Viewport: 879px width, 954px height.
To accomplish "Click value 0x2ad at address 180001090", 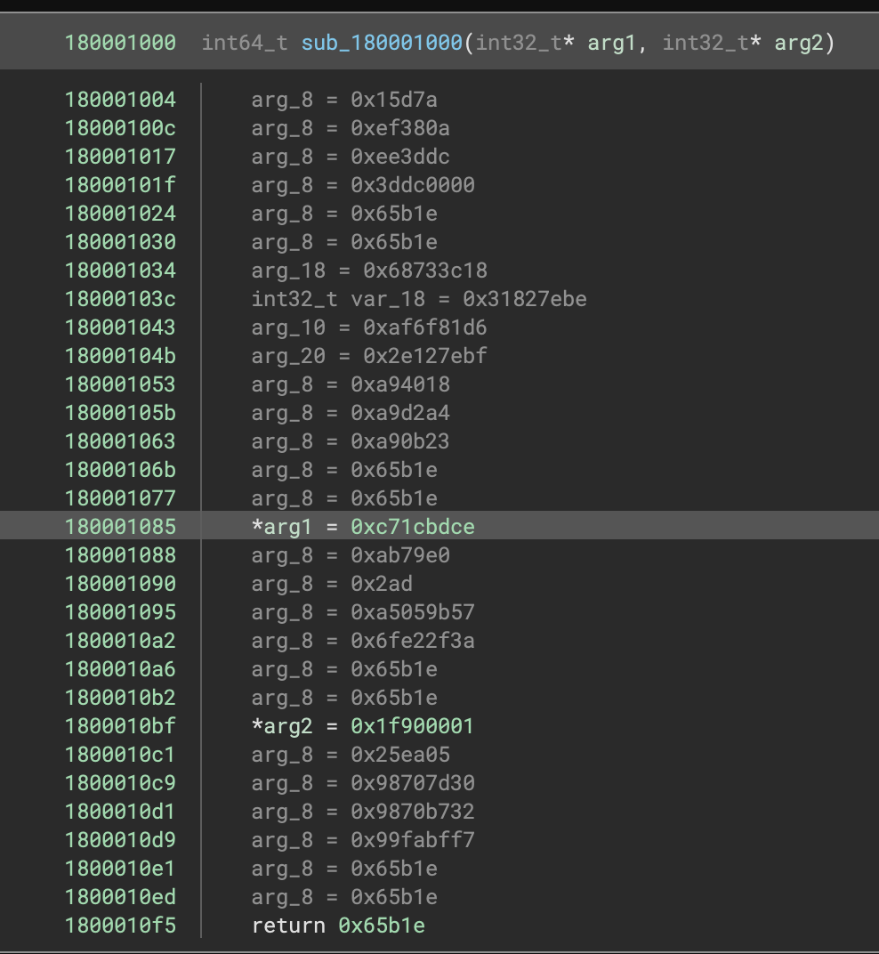I will point(382,584).
